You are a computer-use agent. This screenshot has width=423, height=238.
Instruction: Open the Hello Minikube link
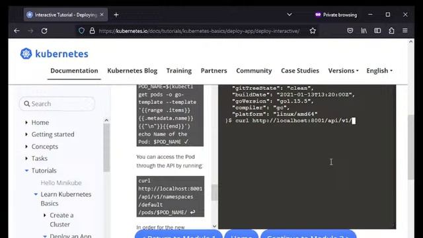tap(61, 182)
